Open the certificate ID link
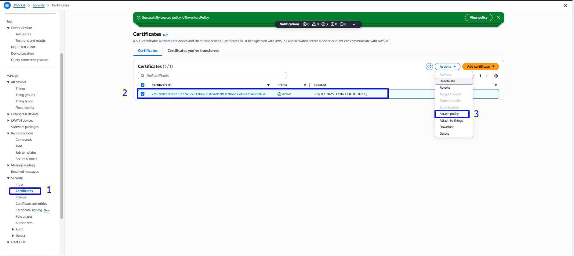The height and width of the screenshot is (256, 574). click(x=209, y=94)
